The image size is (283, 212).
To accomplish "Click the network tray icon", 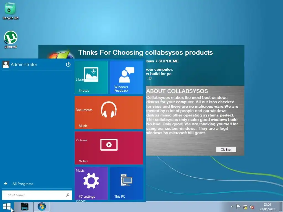I will (245, 206).
